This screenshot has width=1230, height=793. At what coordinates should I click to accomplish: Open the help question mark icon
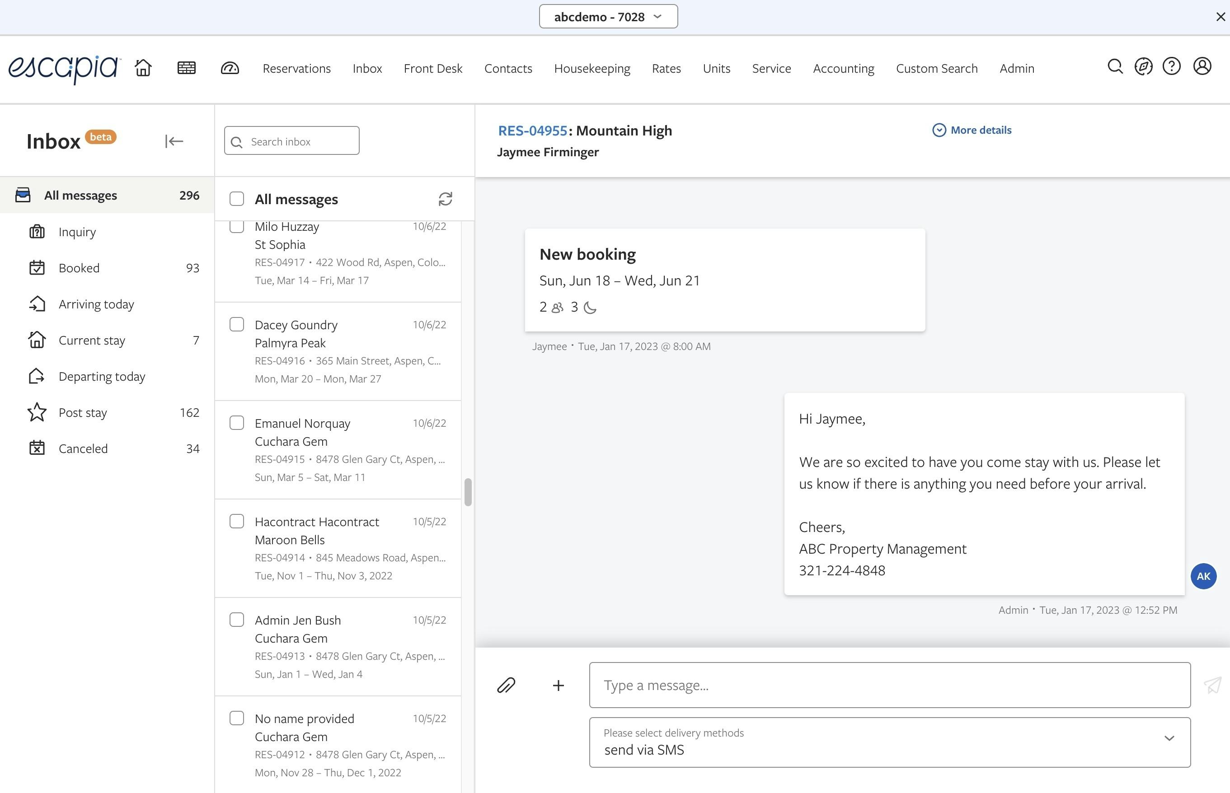click(x=1171, y=67)
